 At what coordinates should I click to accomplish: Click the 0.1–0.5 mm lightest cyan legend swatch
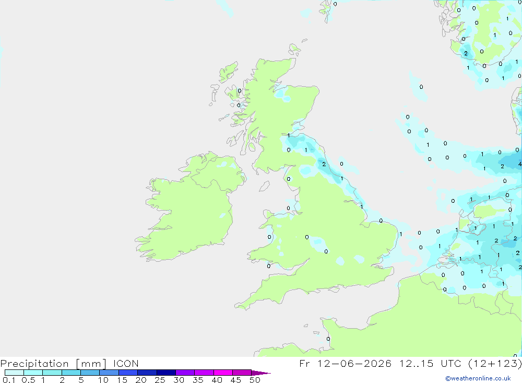click(14, 373)
